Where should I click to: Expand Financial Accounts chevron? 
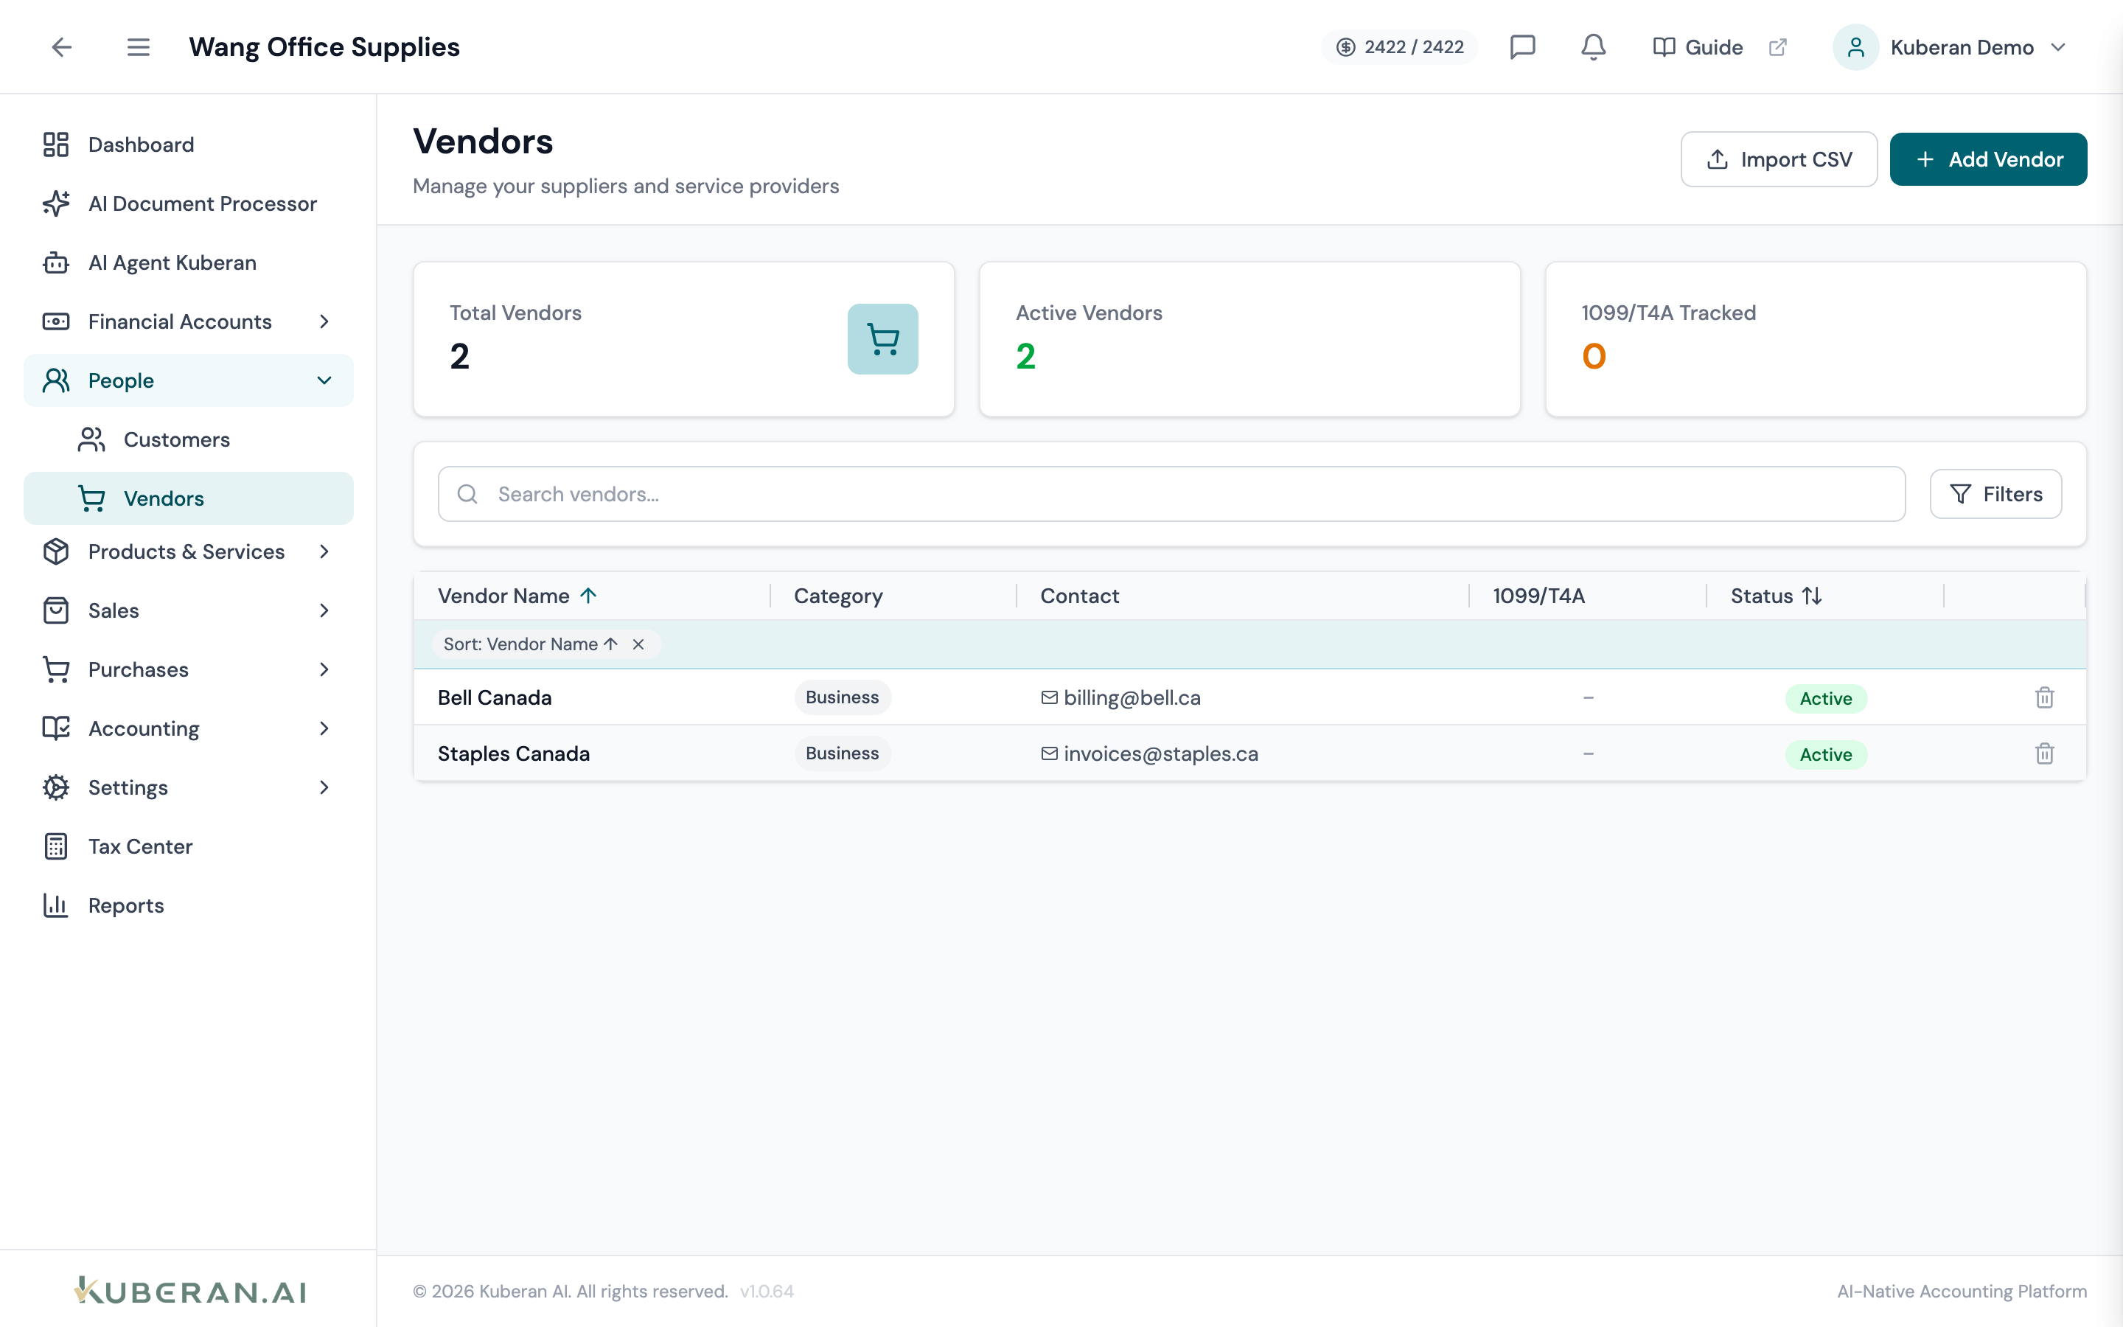point(324,321)
